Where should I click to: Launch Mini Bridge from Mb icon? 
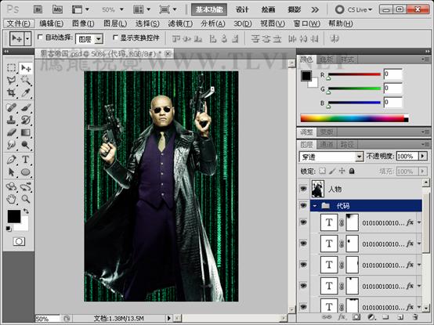point(57,9)
